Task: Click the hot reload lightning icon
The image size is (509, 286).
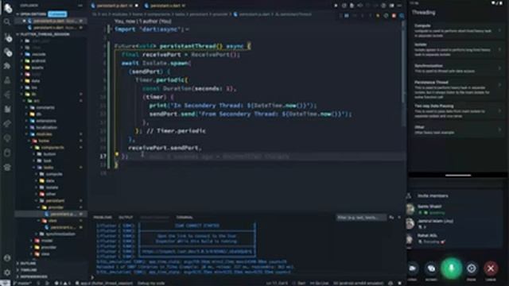Action: tap(378, 16)
